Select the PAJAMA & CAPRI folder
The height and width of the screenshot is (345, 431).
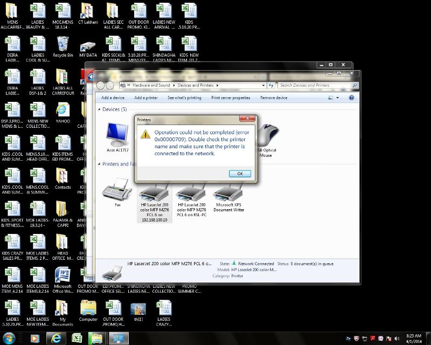click(62, 214)
